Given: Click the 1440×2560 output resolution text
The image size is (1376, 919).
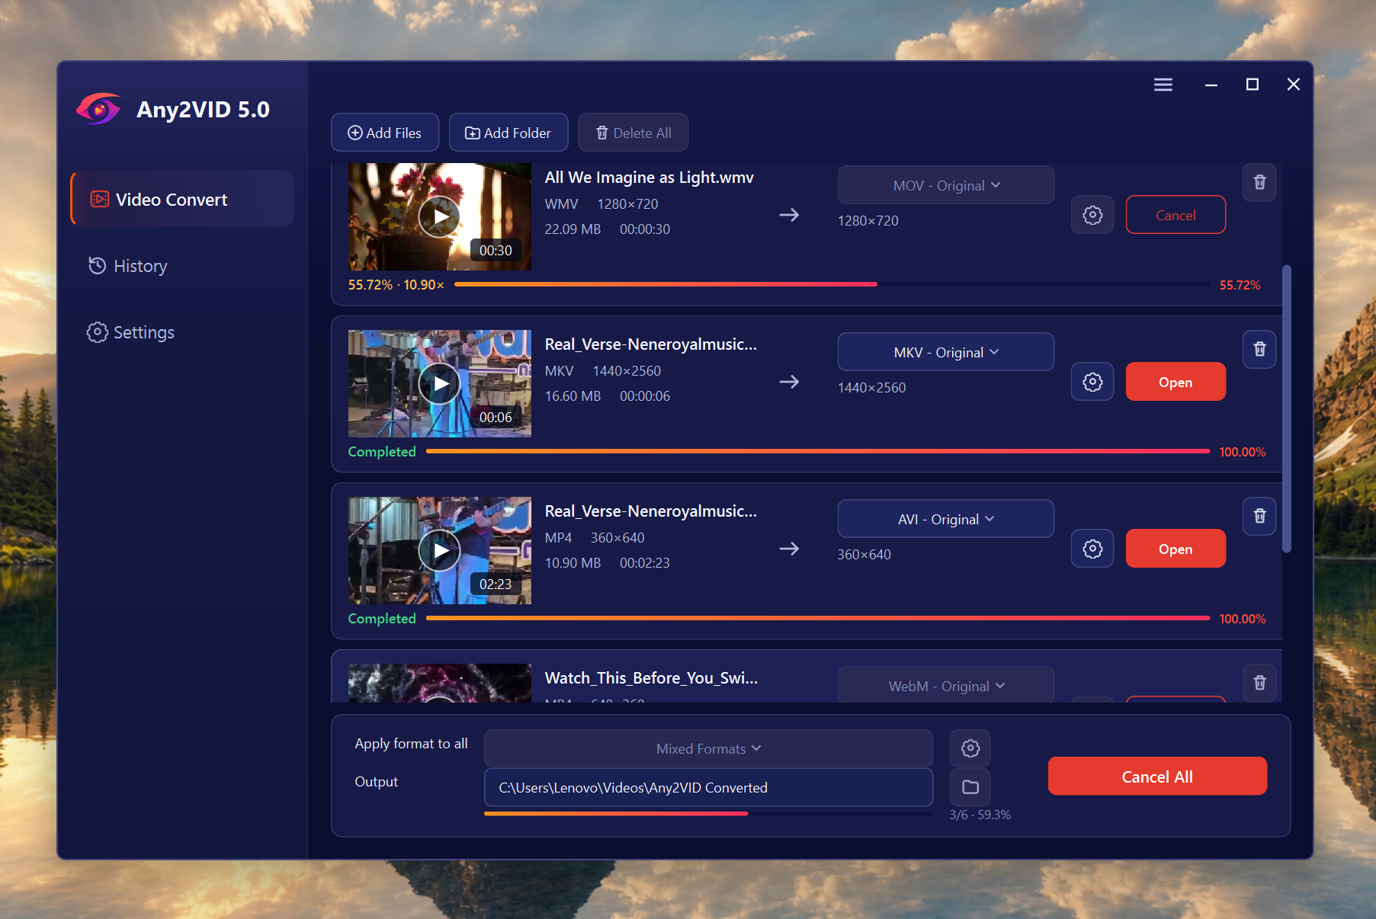Looking at the screenshot, I should pyautogui.click(x=871, y=388).
